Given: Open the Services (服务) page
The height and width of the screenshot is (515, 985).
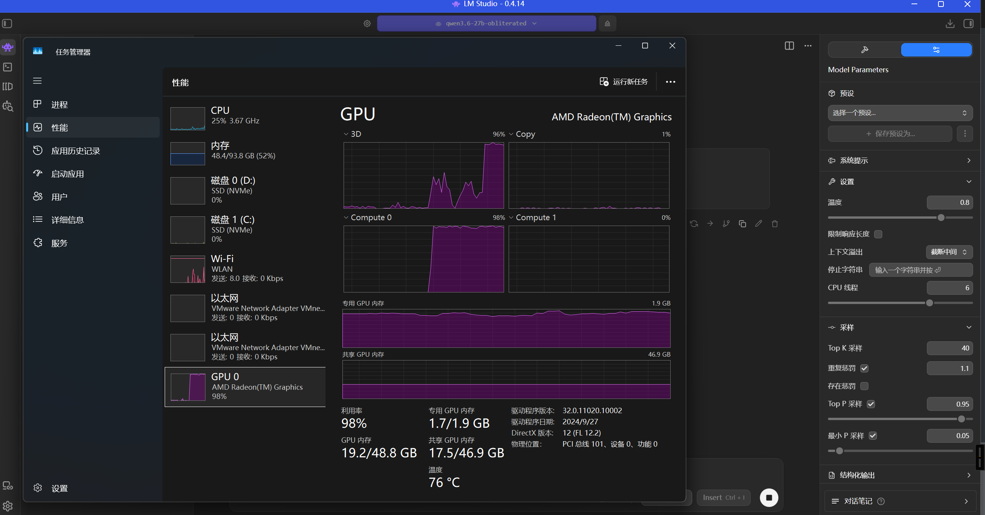Looking at the screenshot, I should pyautogui.click(x=93, y=243).
